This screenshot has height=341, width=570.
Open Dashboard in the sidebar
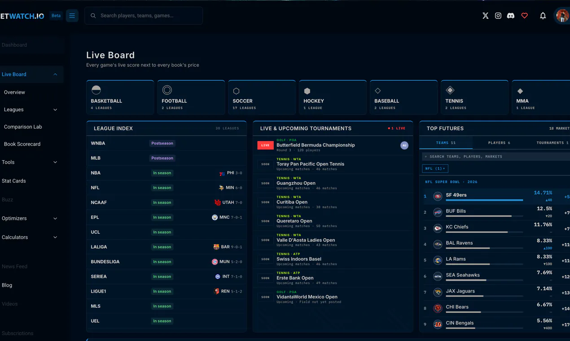point(14,45)
